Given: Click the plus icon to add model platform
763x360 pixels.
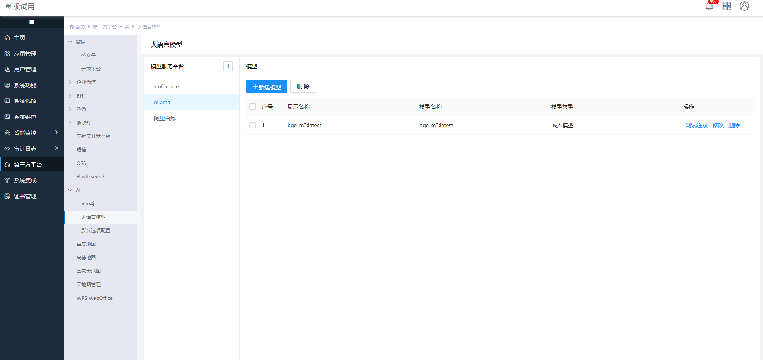Looking at the screenshot, I should click(x=228, y=66).
